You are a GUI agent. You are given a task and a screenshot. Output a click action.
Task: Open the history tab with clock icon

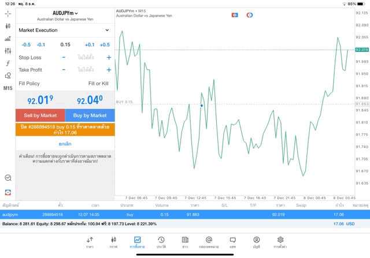(x=161, y=242)
